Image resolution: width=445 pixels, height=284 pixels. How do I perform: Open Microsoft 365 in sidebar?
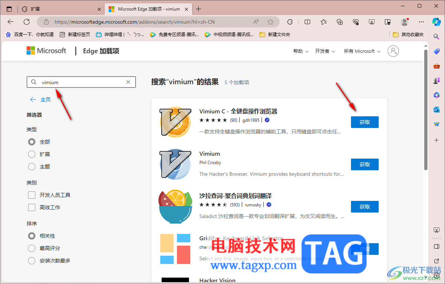coord(436,95)
